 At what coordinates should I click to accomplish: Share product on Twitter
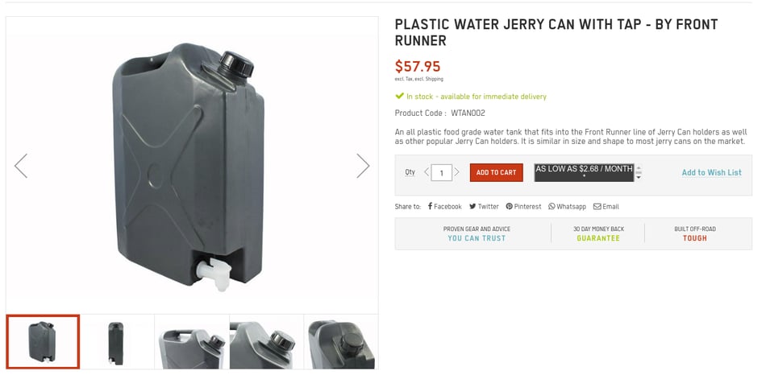(x=484, y=207)
